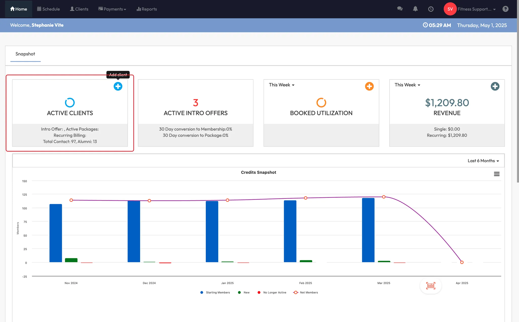Select the Snapshot tab
The image size is (519, 322).
(25, 54)
